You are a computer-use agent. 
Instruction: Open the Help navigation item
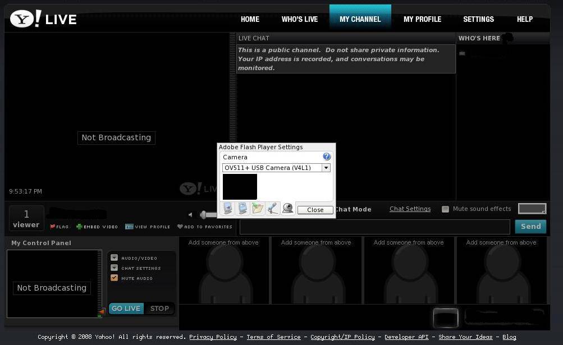point(525,20)
